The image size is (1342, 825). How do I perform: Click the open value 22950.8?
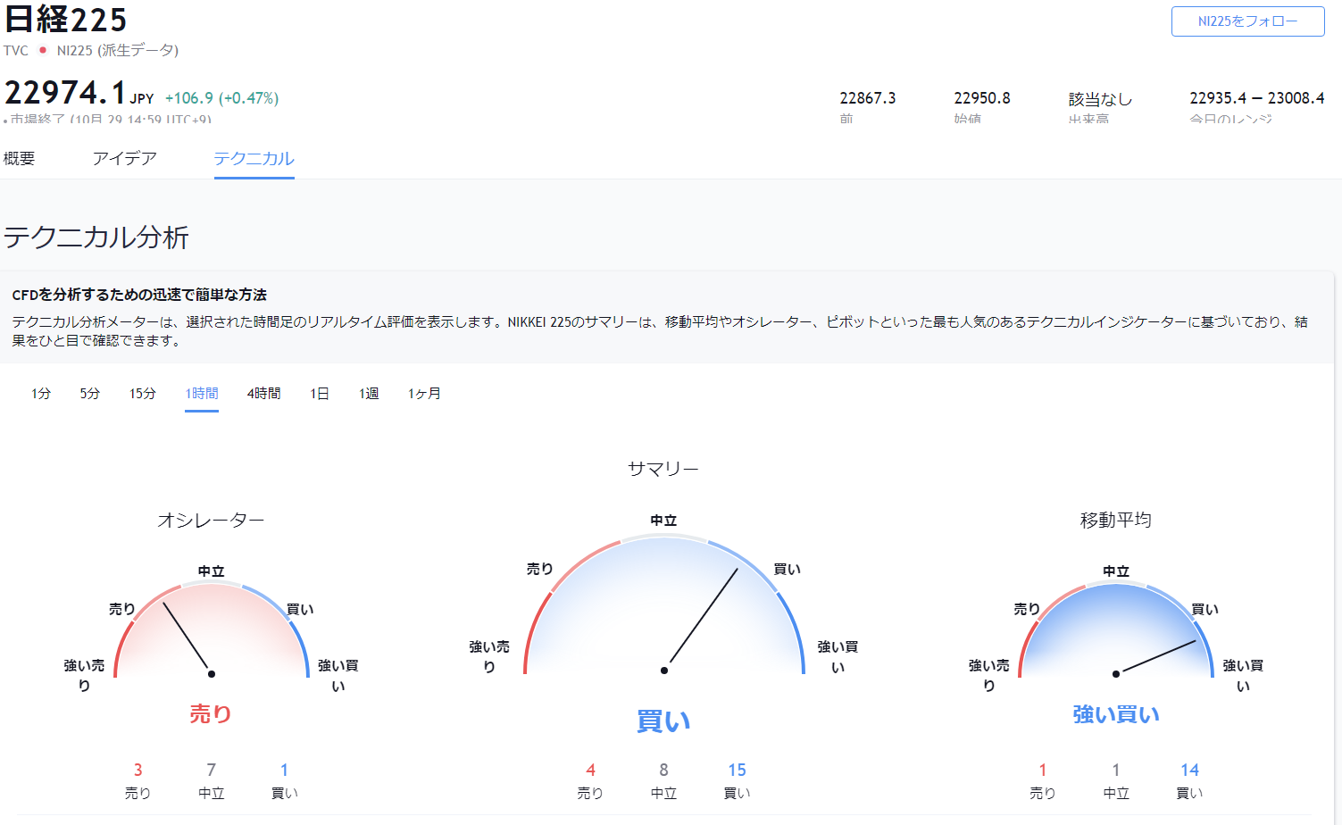pyautogui.click(x=982, y=98)
